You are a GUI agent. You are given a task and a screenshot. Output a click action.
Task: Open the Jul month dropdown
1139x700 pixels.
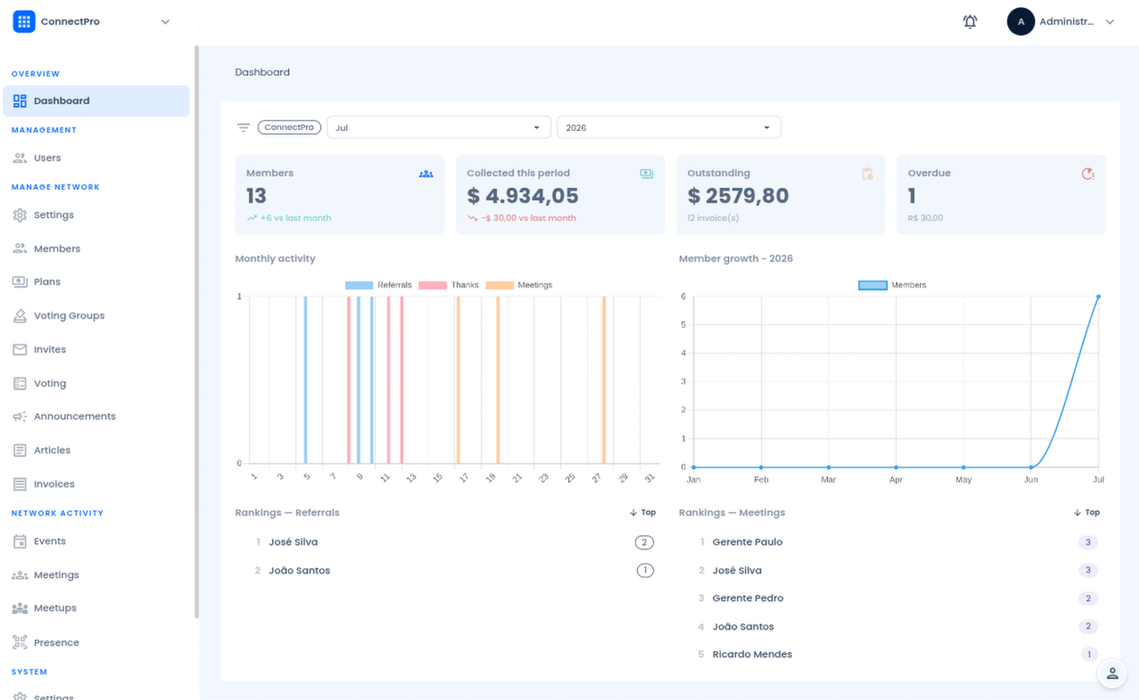[x=438, y=128]
